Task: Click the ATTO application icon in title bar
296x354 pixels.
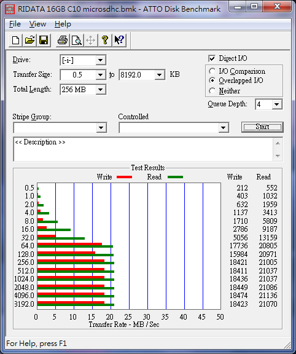Action: click(10, 9)
